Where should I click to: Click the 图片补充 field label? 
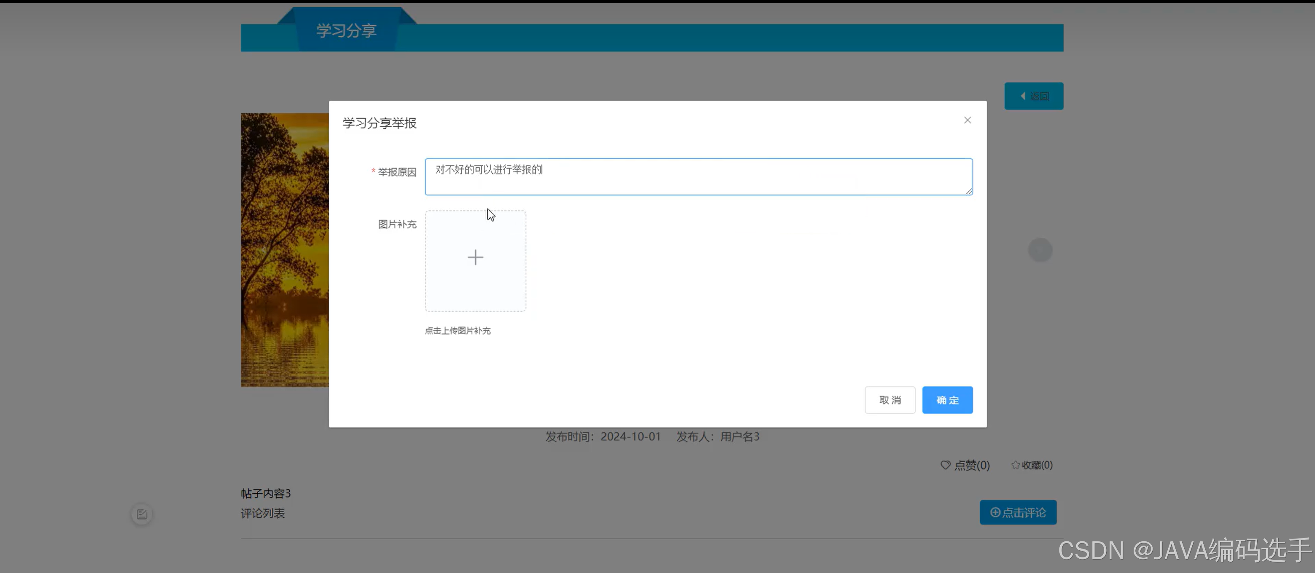[396, 224]
